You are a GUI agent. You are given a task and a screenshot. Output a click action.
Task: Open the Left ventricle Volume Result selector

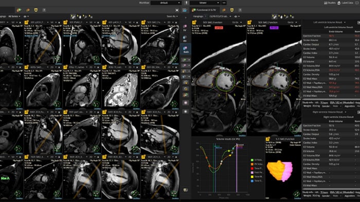tap(329, 22)
